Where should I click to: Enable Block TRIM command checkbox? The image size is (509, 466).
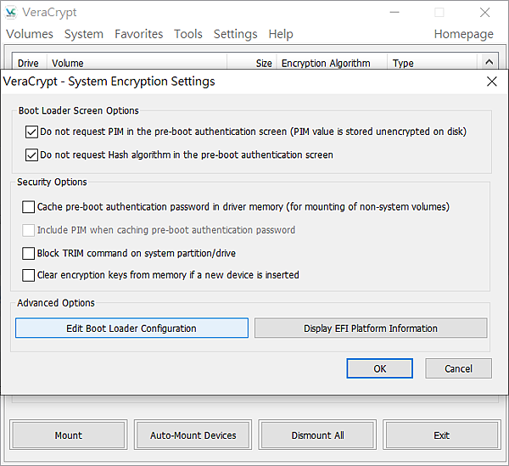click(x=29, y=253)
